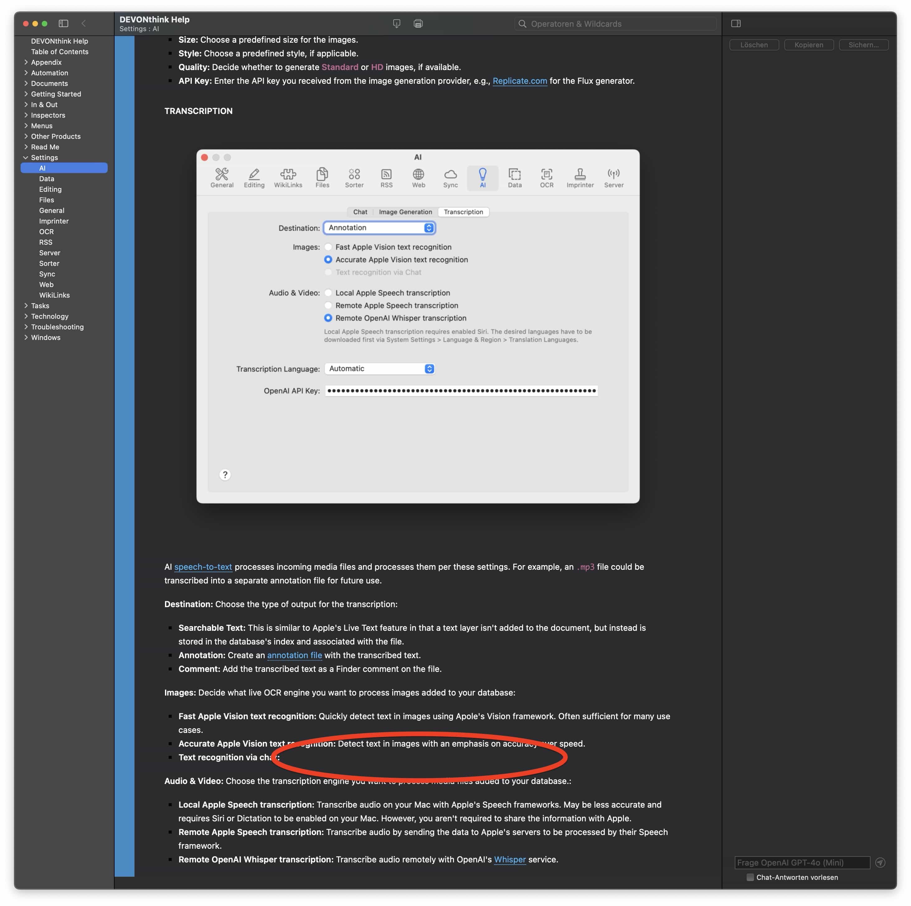The width and height of the screenshot is (911, 906).
Task: Open the Sync cloud settings icon
Action: [x=451, y=178]
